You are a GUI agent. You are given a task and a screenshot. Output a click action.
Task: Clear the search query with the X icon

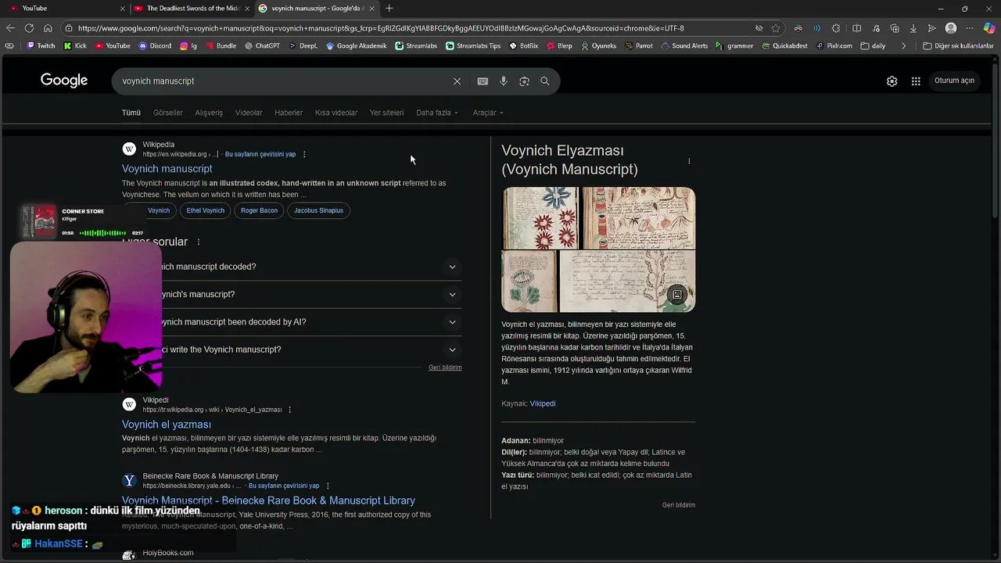point(457,81)
